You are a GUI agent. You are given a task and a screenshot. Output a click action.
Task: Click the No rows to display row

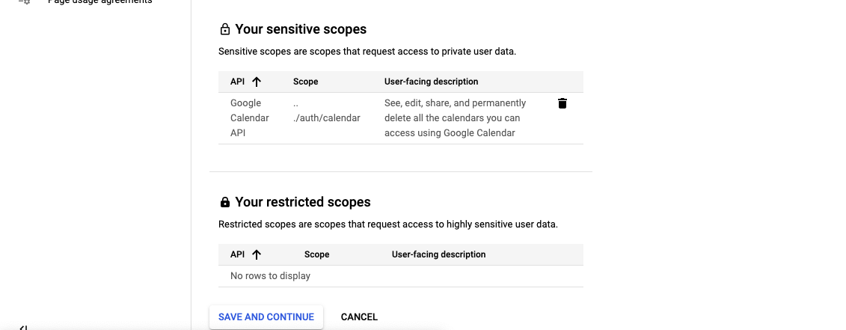click(401, 276)
